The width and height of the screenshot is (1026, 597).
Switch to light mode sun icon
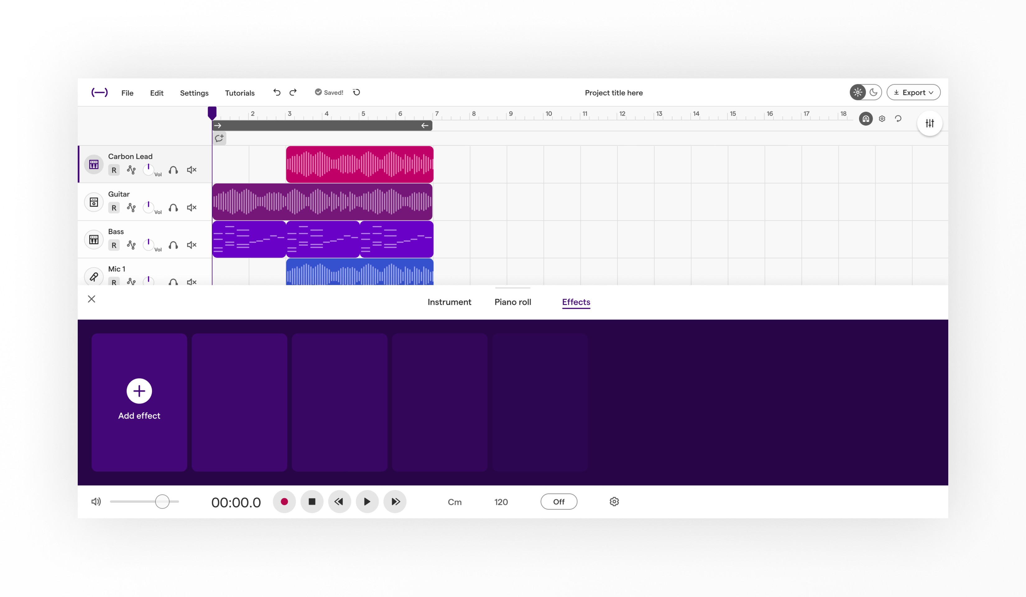point(858,92)
